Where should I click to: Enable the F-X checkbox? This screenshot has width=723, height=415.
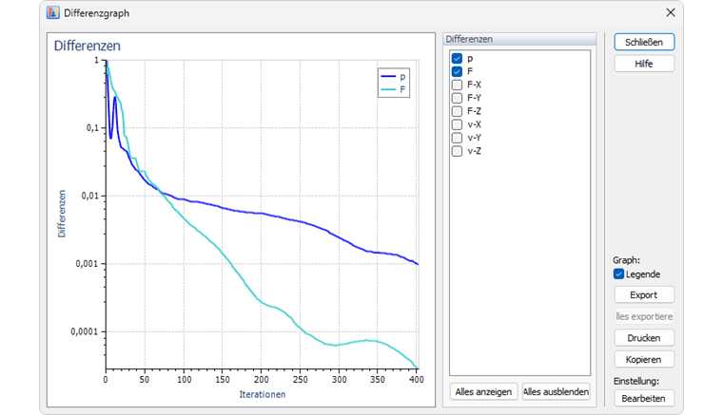tap(457, 85)
